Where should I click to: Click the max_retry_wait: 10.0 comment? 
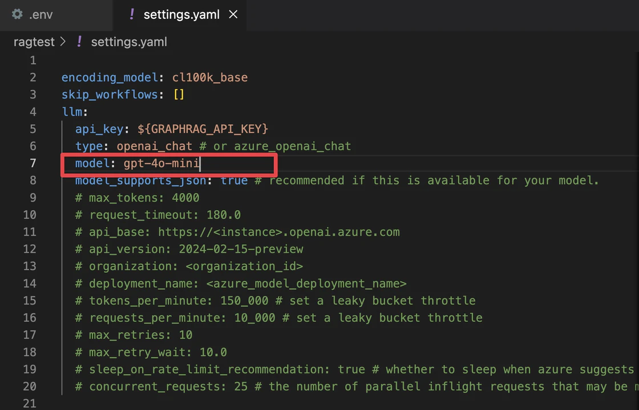click(151, 352)
